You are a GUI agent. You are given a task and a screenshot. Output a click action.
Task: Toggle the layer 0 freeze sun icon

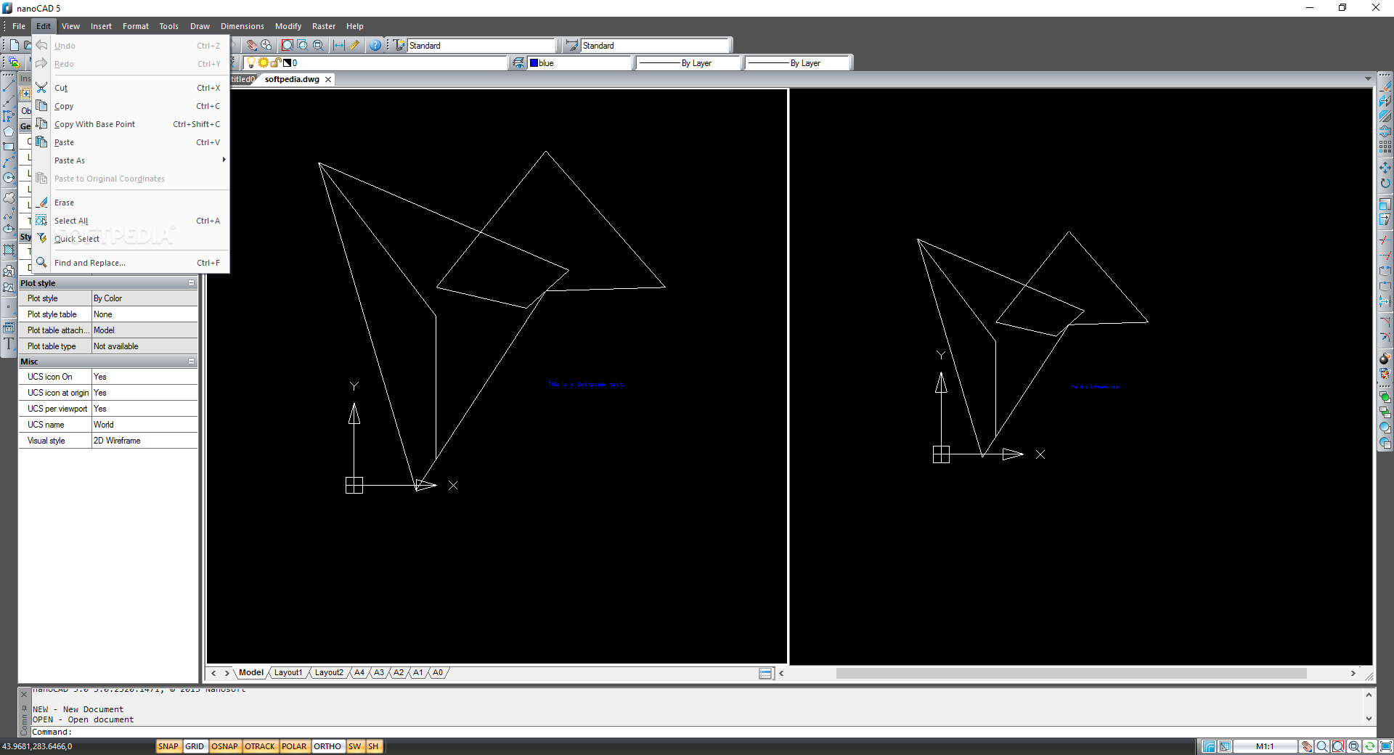[x=264, y=63]
